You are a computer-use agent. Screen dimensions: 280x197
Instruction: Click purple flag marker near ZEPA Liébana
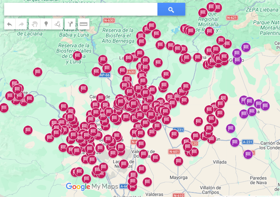tap(246, 47)
